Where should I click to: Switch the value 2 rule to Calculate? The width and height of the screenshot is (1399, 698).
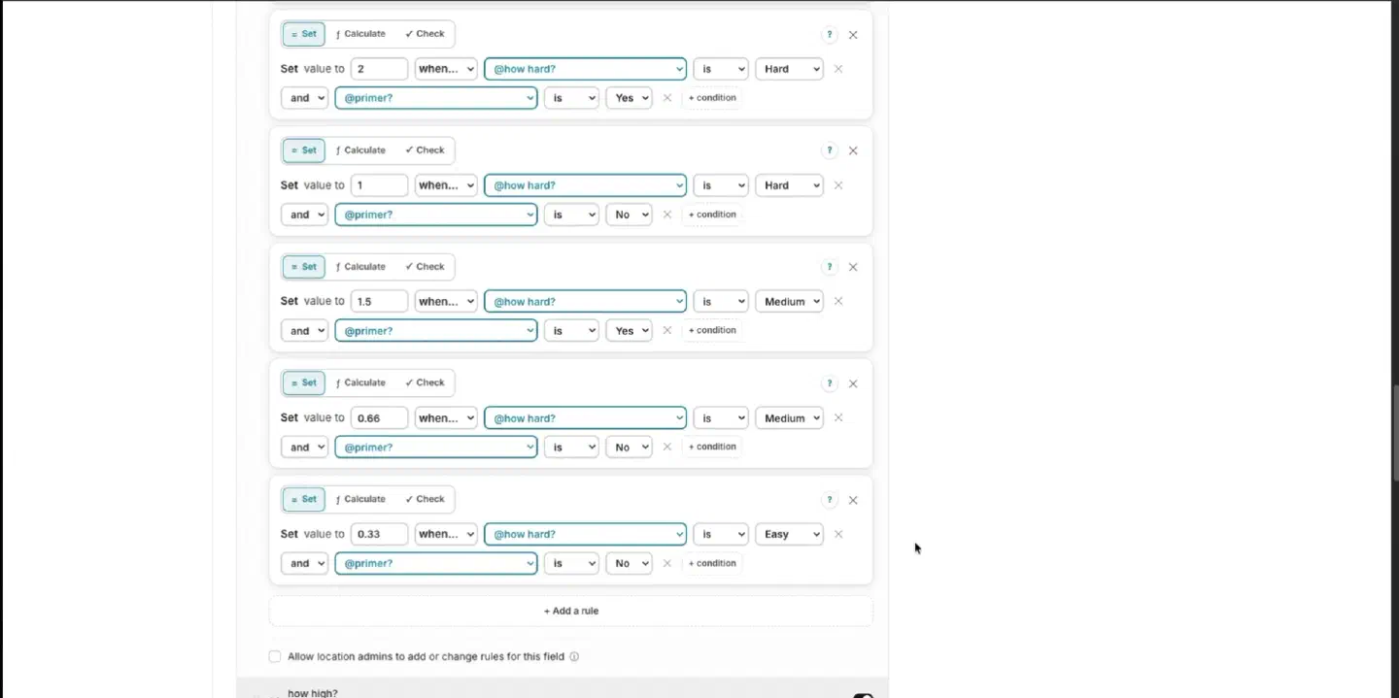click(360, 34)
